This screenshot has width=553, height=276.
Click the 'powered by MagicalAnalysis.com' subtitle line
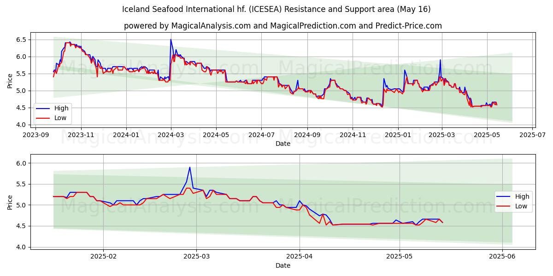click(x=283, y=26)
